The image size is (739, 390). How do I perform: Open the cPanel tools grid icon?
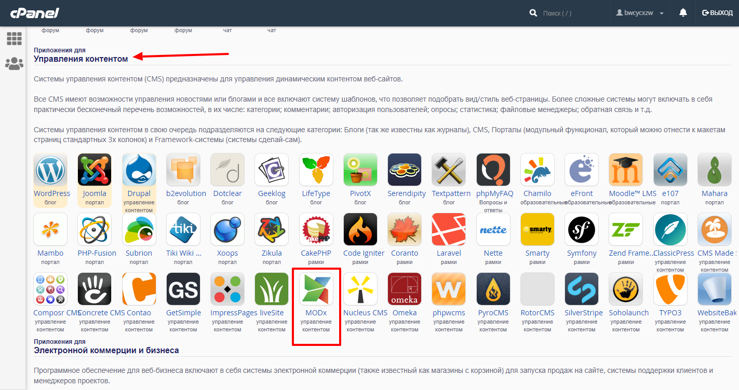tap(14, 38)
